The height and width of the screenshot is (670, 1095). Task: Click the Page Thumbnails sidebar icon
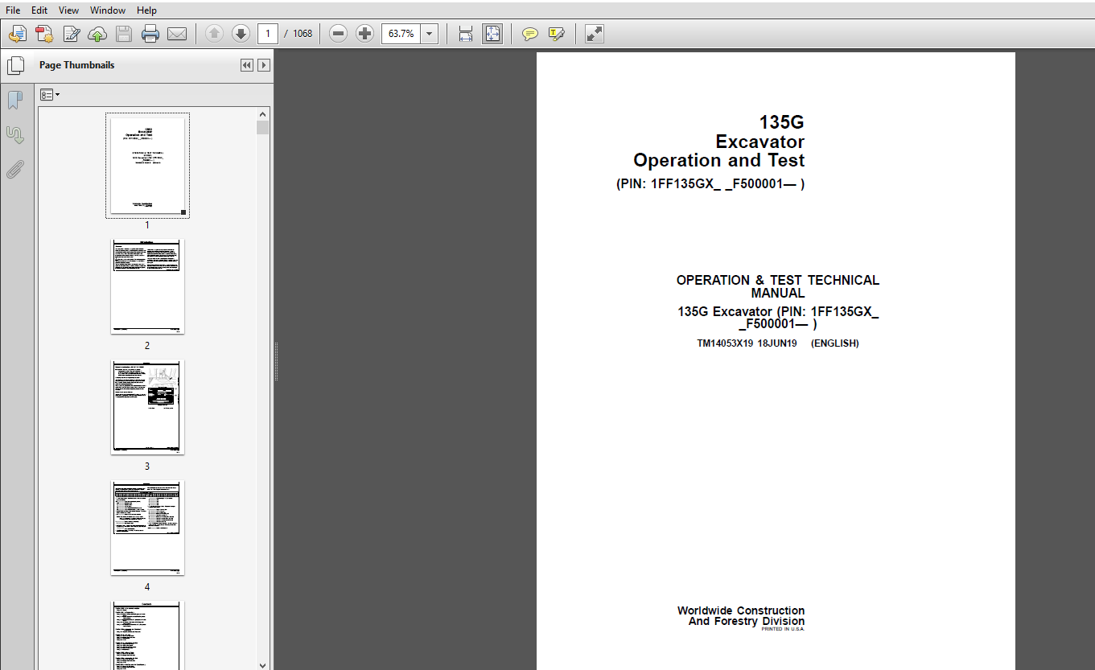pos(15,66)
